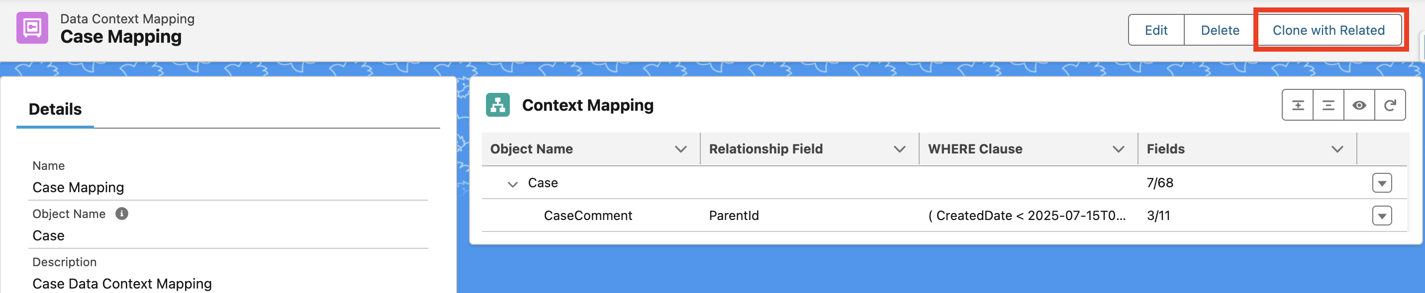
Task: Collapse the Case tree row chevron
Action: click(x=512, y=184)
